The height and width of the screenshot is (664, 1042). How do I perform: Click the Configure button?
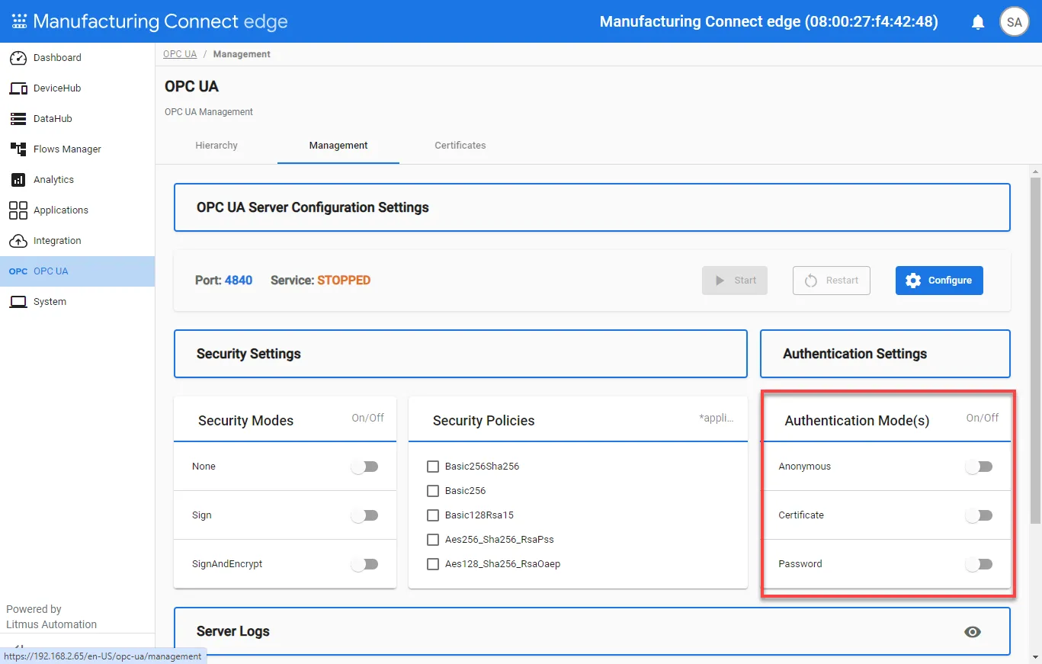coord(939,281)
